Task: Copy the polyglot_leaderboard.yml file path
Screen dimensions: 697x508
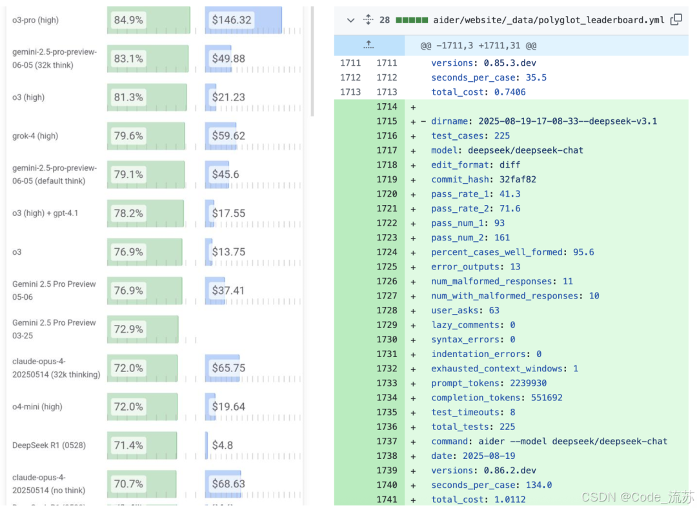Action: pyautogui.click(x=676, y=19)
